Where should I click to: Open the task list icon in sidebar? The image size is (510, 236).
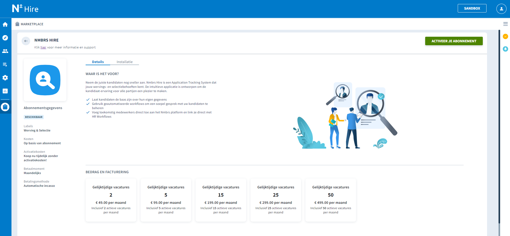pos(5,64)
